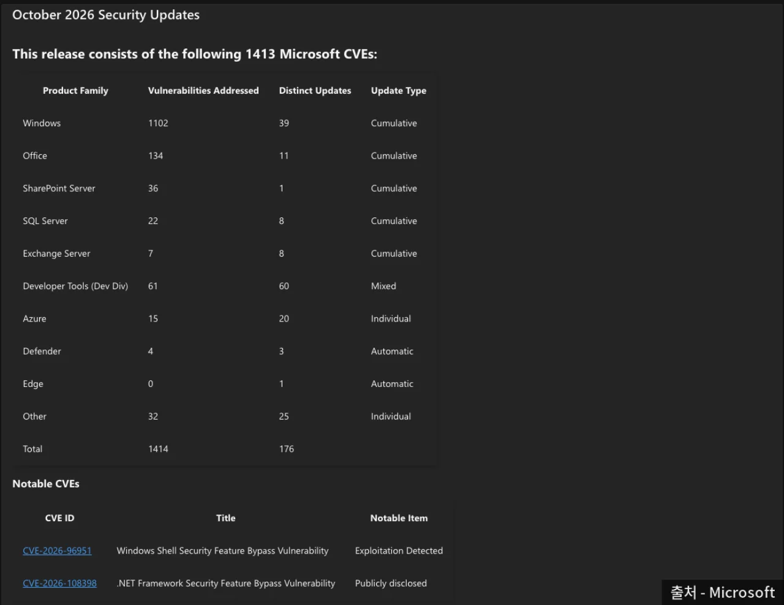The width and height of the screenshot is (784, 605).
Task: Click "Automatic" in the Defender row
Action: pos(392,351)
